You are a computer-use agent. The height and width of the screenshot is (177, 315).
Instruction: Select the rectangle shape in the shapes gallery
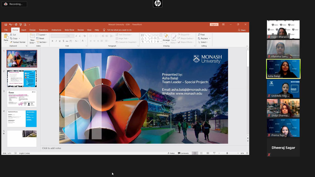click(152, 35)
